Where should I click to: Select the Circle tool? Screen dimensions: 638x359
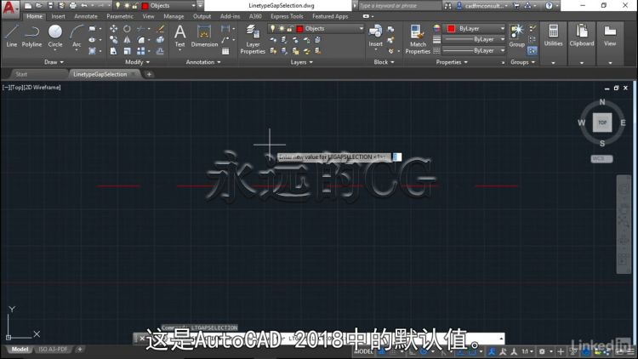[55, 36]
